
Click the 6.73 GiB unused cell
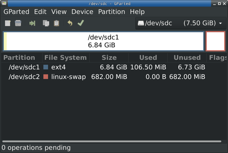(192, 67)
